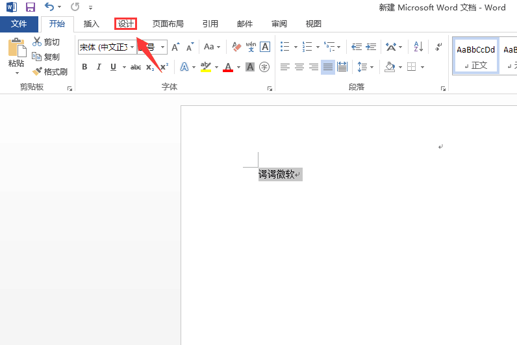Screen dimensions: 517x345
Task: Open the 审阅 (Review) tab
Action: [x=279, y=24]
